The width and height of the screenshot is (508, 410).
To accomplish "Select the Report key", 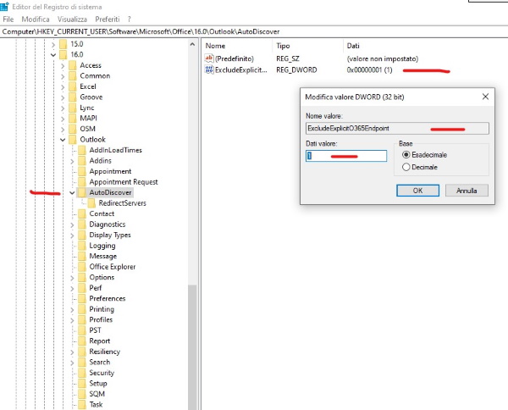I will (x=100, y=341).
